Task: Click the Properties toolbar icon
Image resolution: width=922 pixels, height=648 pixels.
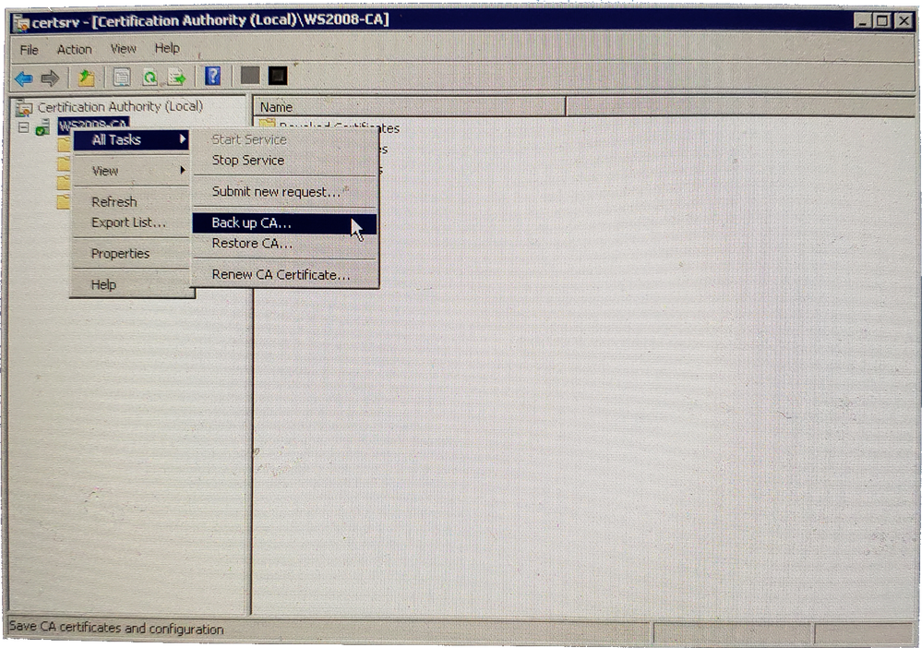Action: [121, 78]
